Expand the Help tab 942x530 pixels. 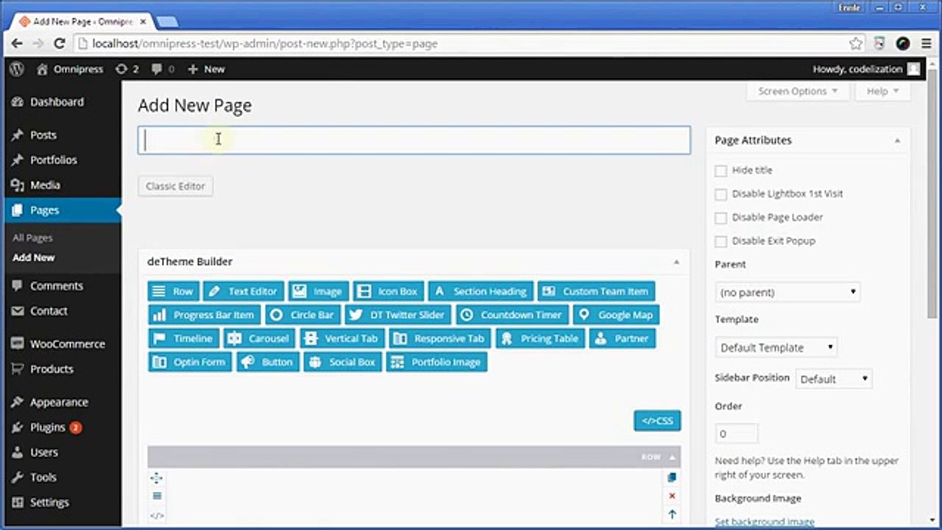[882, 91]
